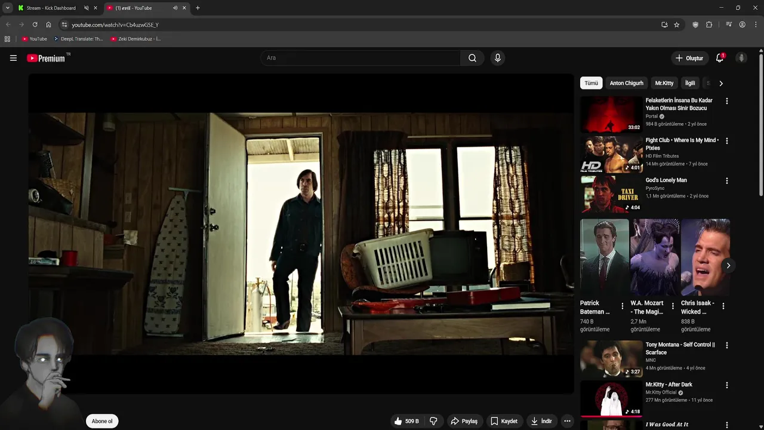Image resolution: width=764 pixels, height=430 pixels.
Task: Open the browser main menu
Action: [x=756, y=24]
